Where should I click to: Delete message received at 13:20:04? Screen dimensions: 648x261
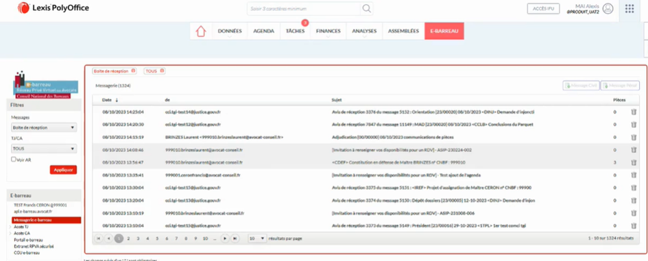[x=634, y=200]
